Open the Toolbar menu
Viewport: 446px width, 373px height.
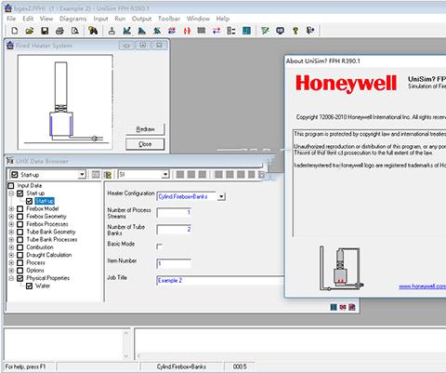169,19
